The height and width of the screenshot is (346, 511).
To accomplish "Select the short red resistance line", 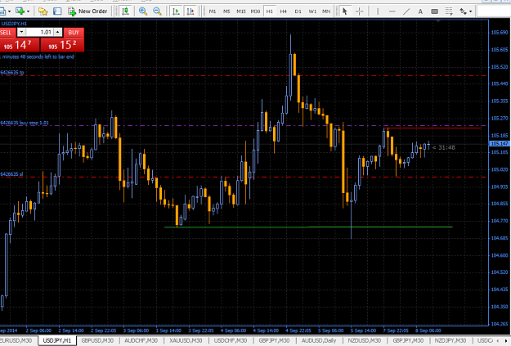I will [433, 128].
